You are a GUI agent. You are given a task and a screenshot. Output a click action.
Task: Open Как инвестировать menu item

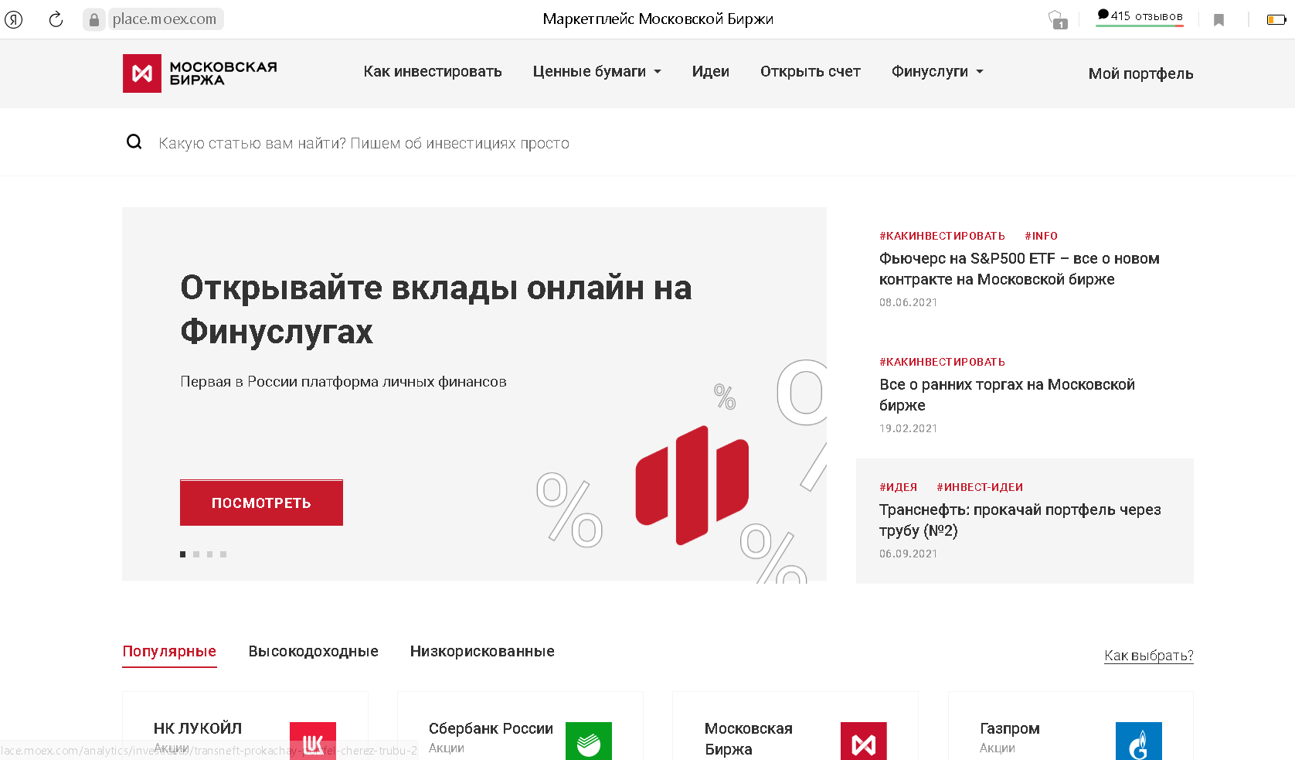[x=433, y=71]
